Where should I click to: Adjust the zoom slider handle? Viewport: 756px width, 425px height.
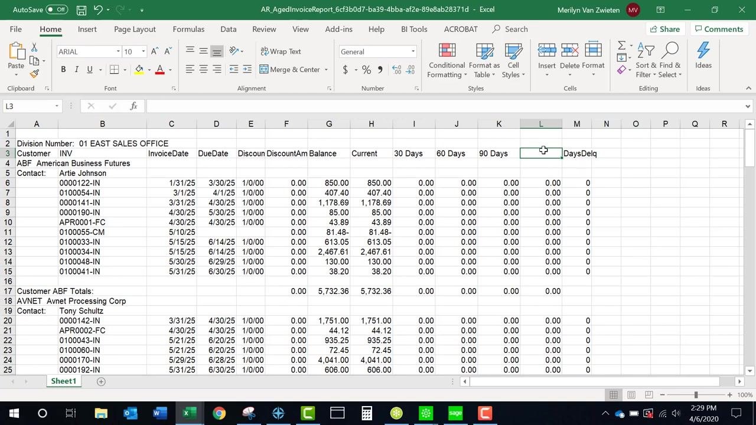696,395
